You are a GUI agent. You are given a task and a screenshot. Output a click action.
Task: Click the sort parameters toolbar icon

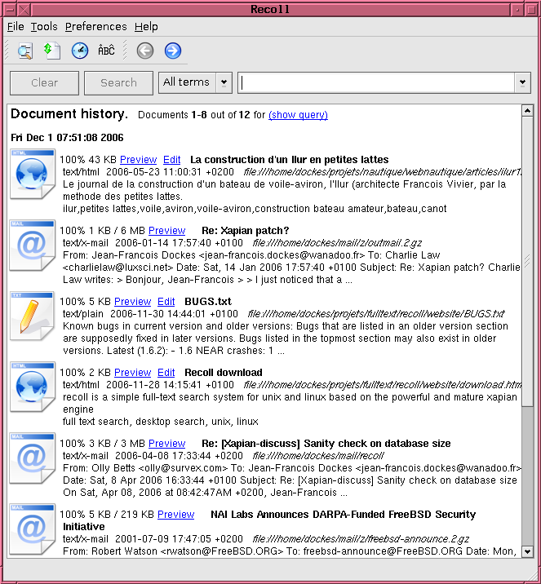coord(52,51)
